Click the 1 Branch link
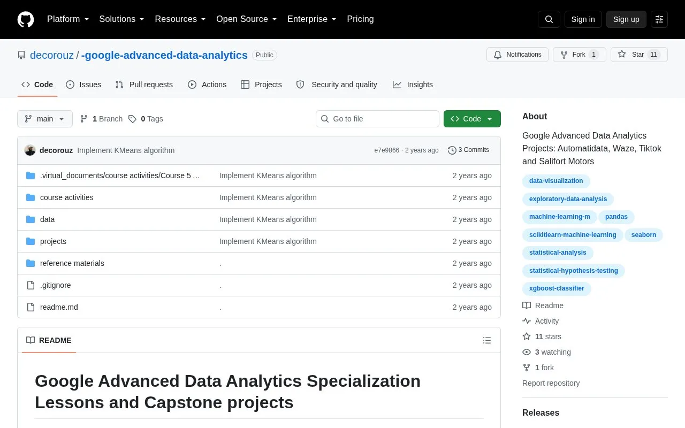The height and width of the screenshot is (428, 685). coord(101,119)
